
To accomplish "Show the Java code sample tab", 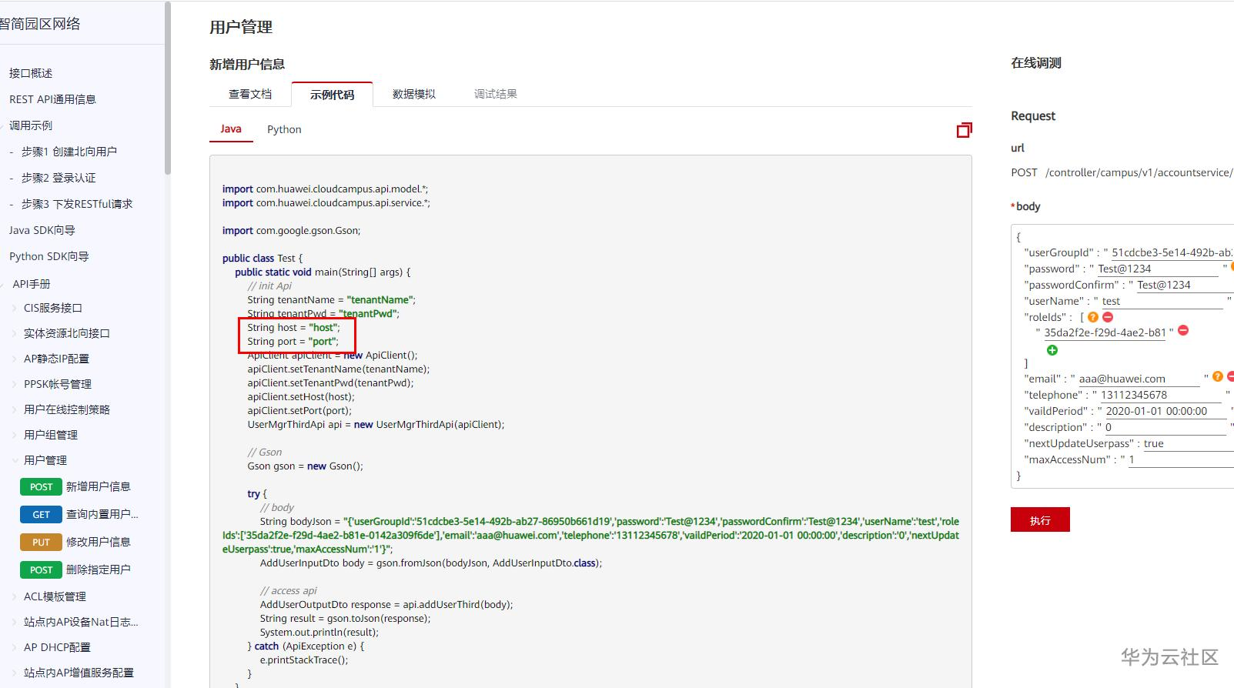I will (231, 129).
